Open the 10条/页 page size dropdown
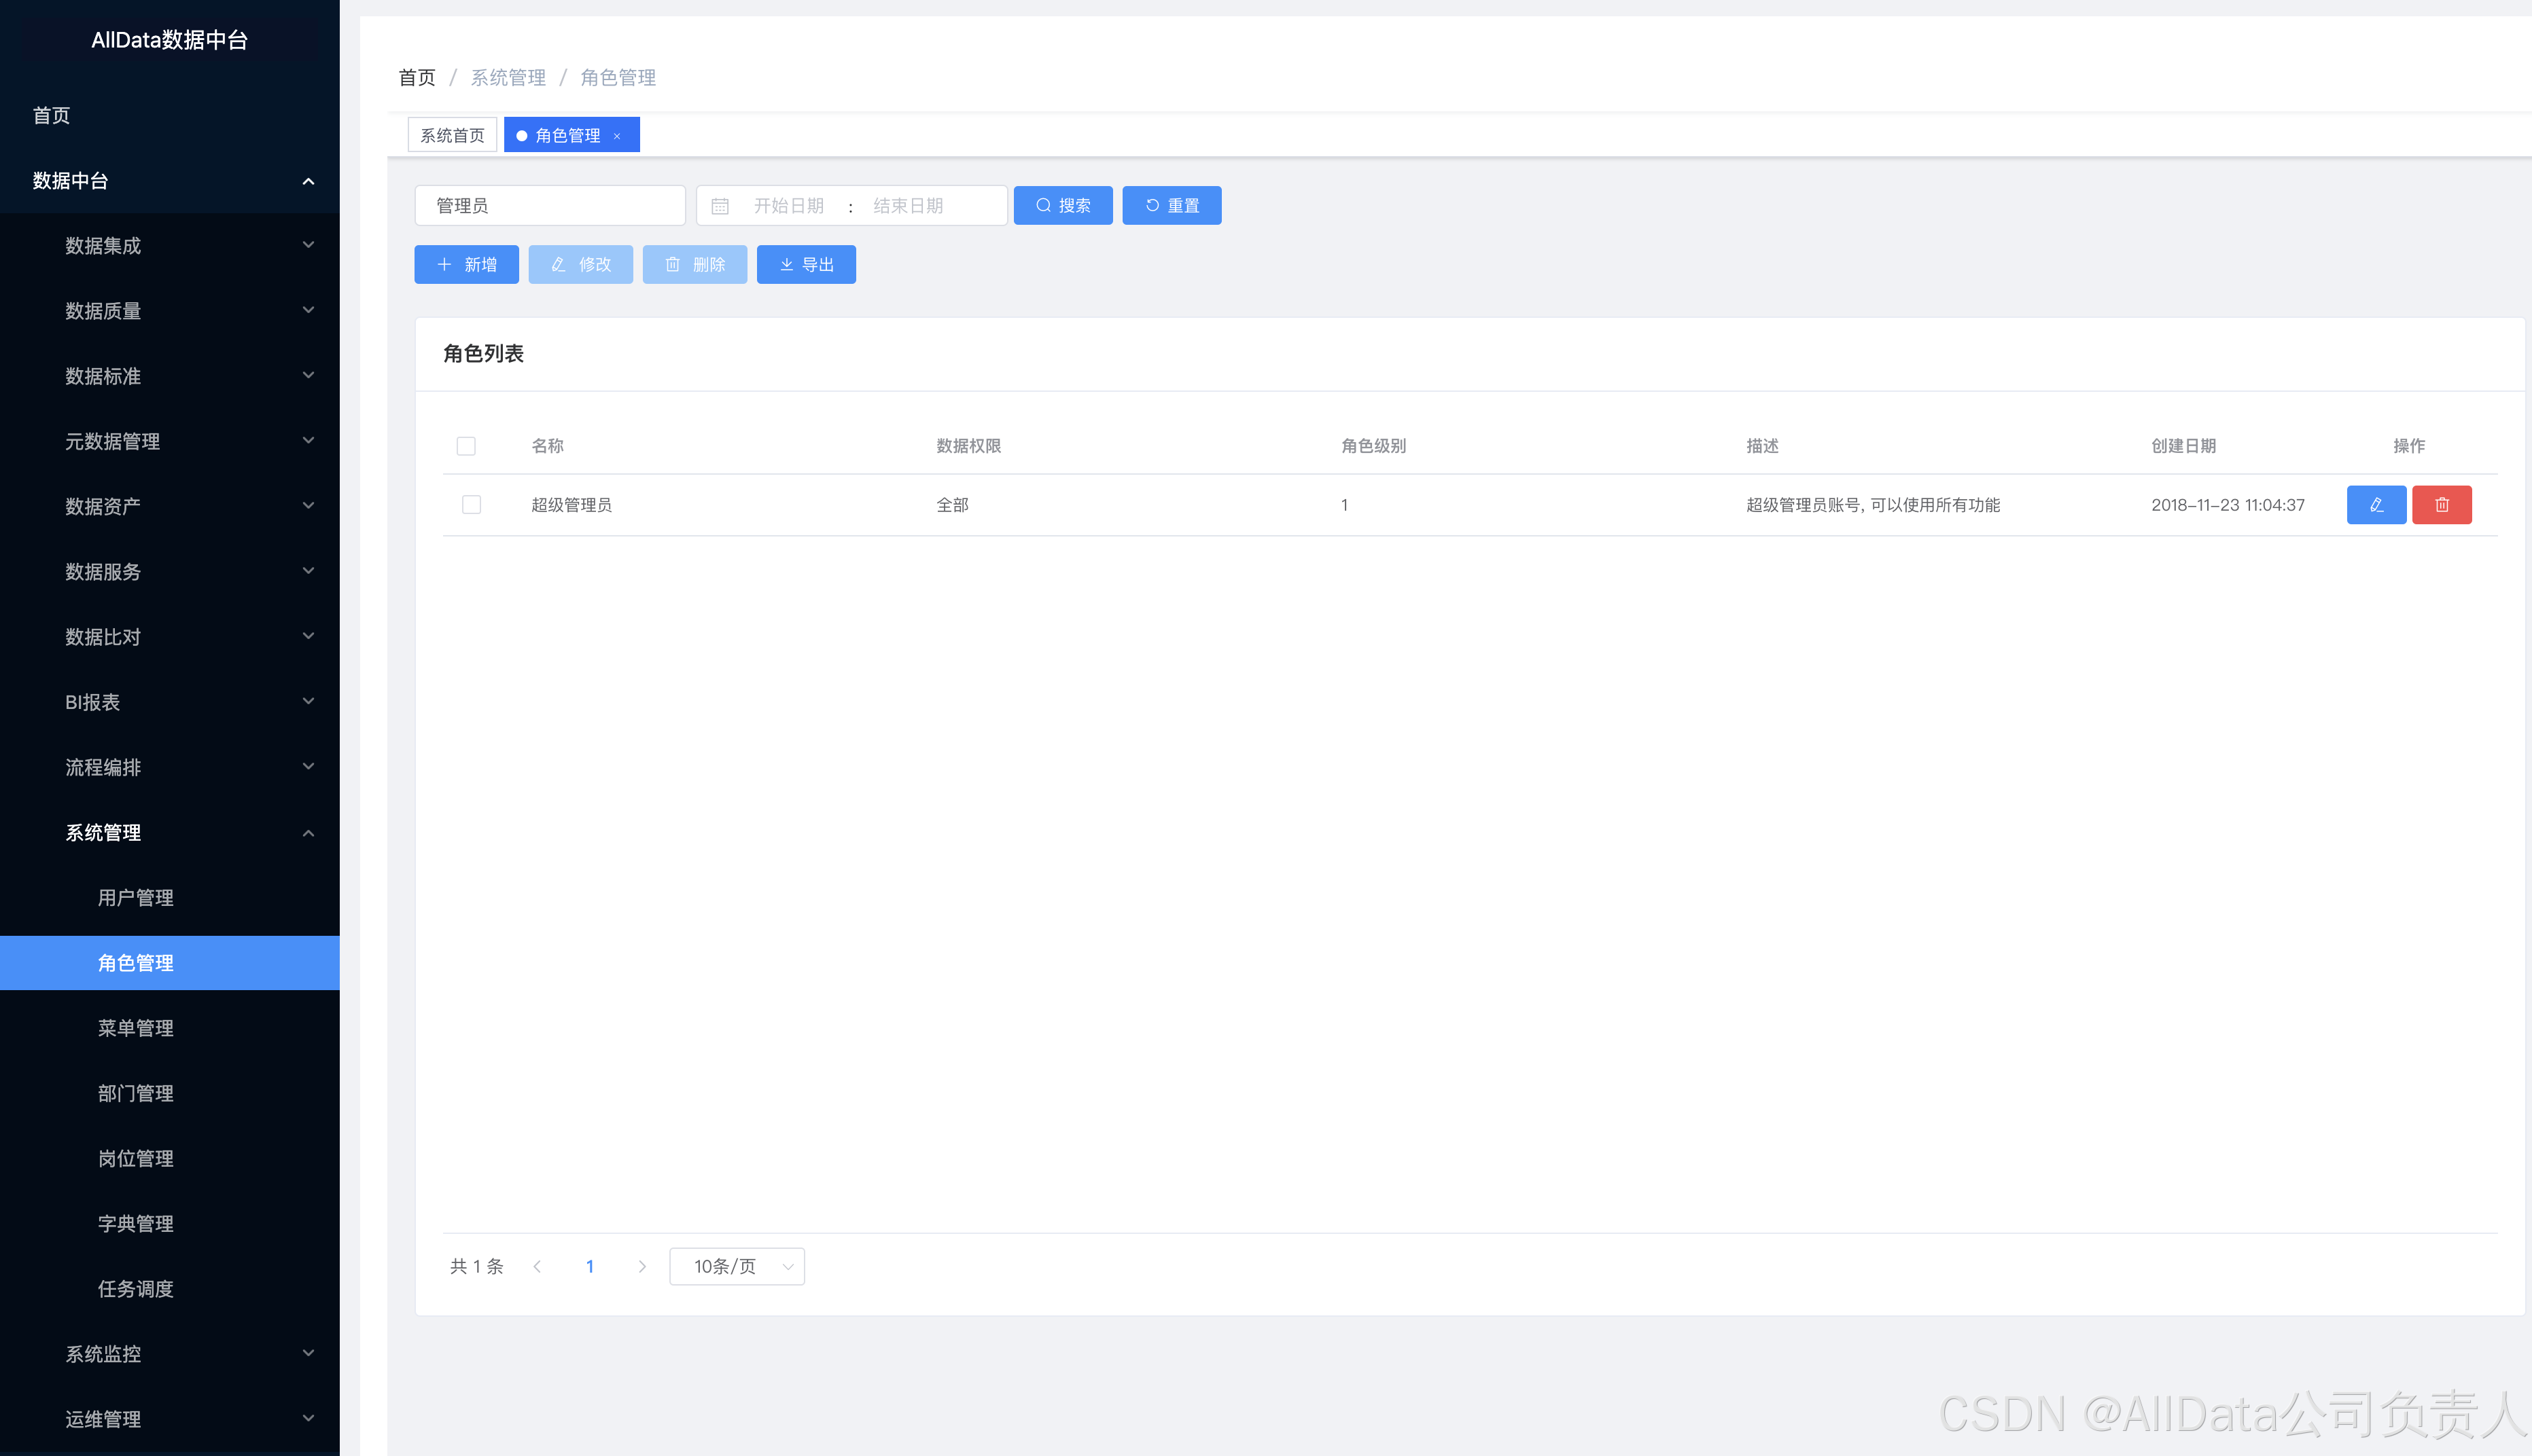Screen dimensions: 2532x1456 (x=736, y=1266)
